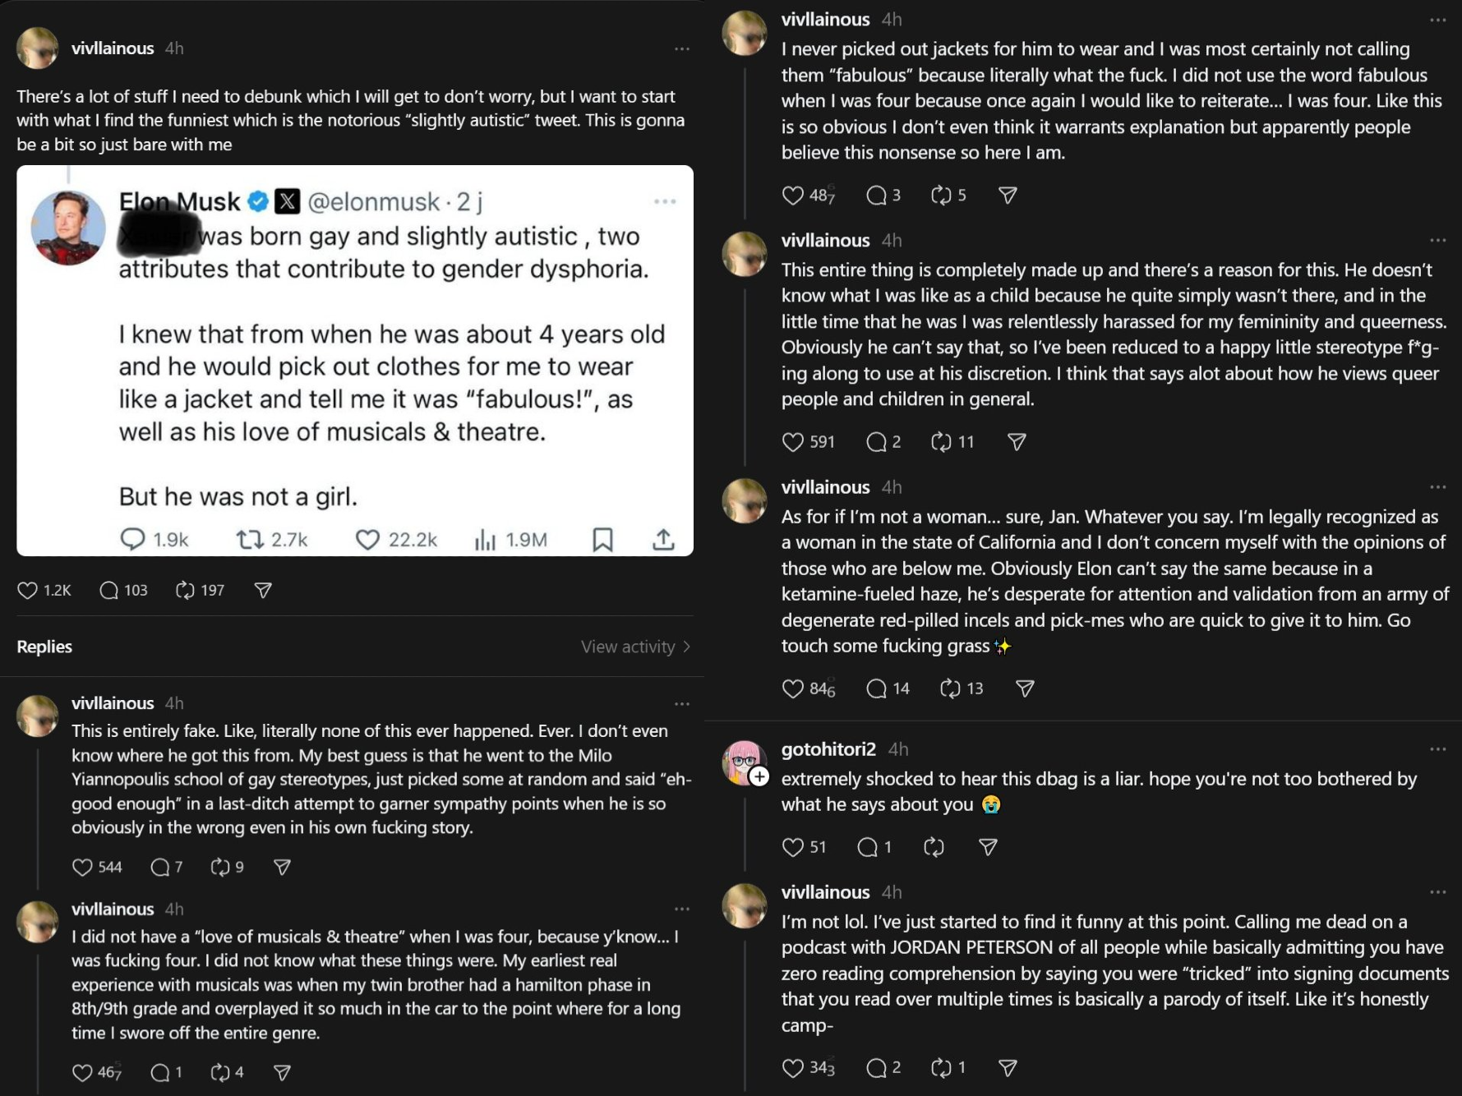Follow gotohitori2 using the avatar plus badge
1462x1096 pixels.
(759, 776)
